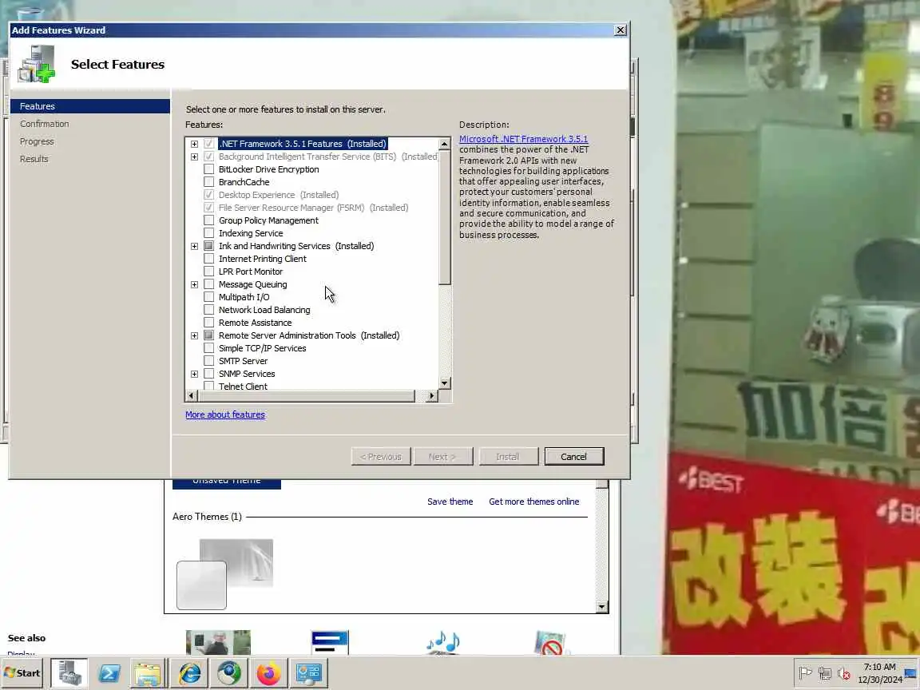The image size is (920, 690).
Task: Click the Install button
Action: (x=508, y=457)
